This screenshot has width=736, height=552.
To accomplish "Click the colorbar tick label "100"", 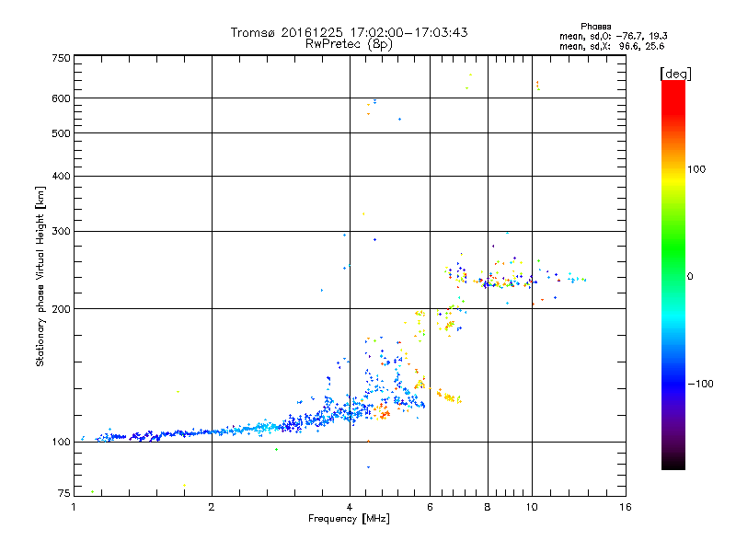I will pos(696,169).
